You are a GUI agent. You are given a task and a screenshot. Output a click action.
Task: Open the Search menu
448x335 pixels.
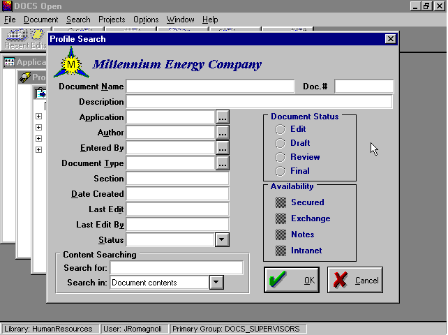(x=78, y=20)
